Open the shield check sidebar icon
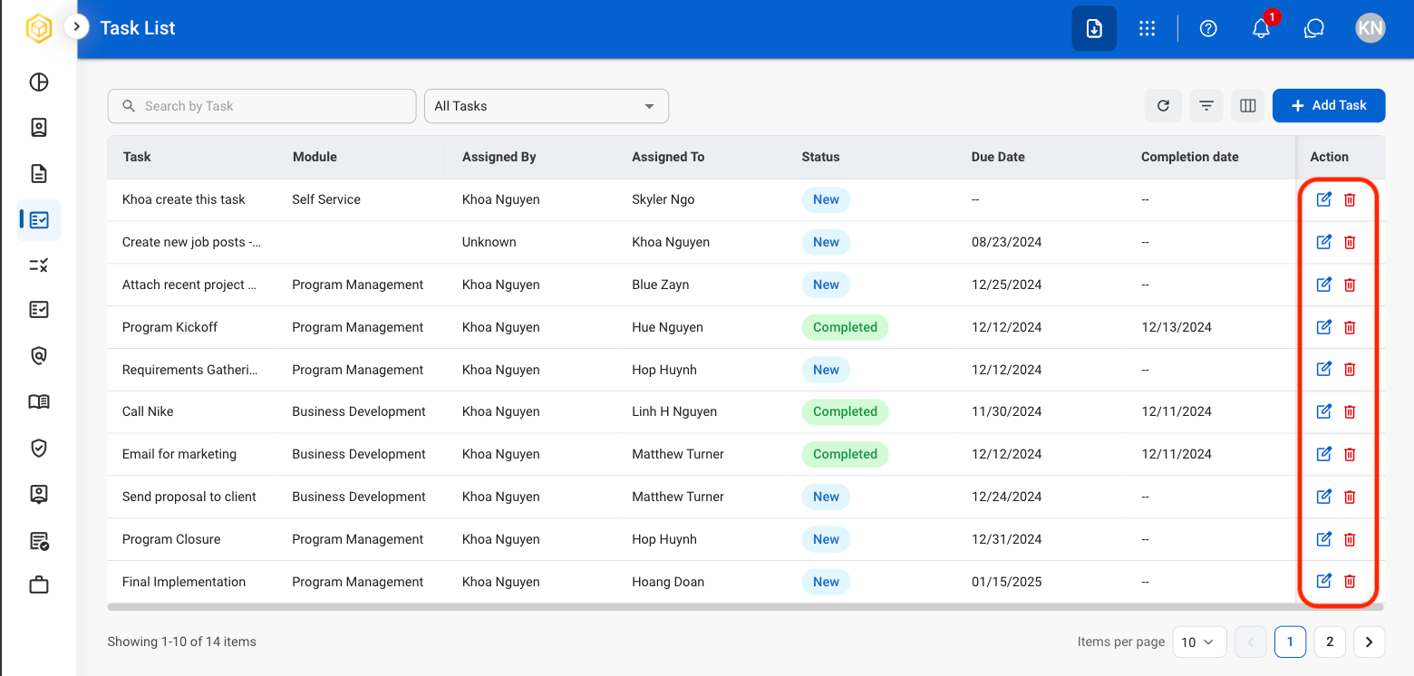The image size is (1414, 676). [39, 448]
